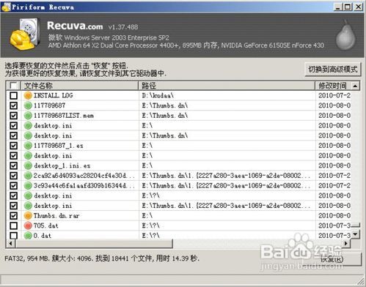Select the 705.dat file name
This screenshot has height=287, width=366.
tap(45, 225)
